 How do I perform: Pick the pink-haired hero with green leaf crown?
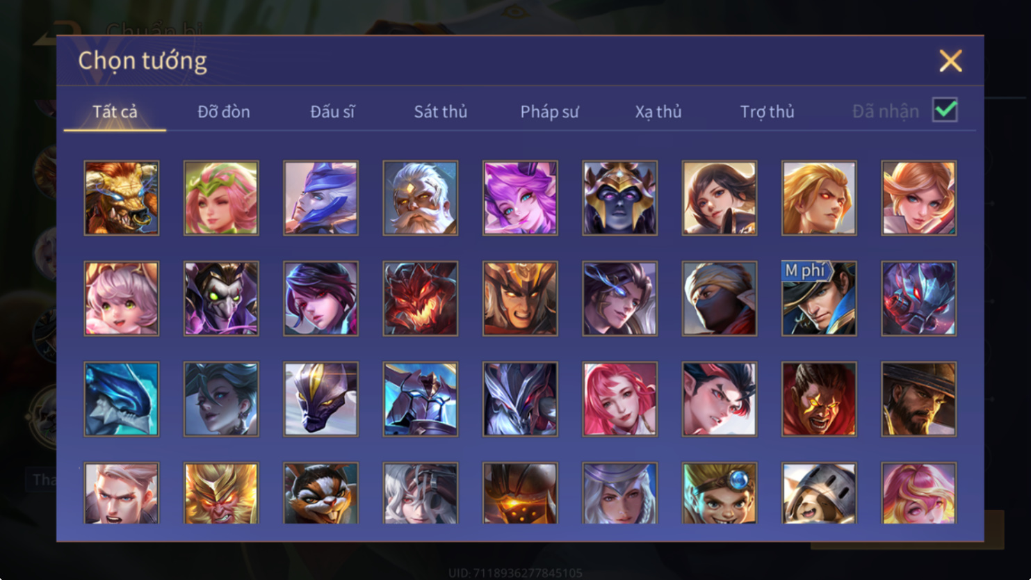click(221, 198)
